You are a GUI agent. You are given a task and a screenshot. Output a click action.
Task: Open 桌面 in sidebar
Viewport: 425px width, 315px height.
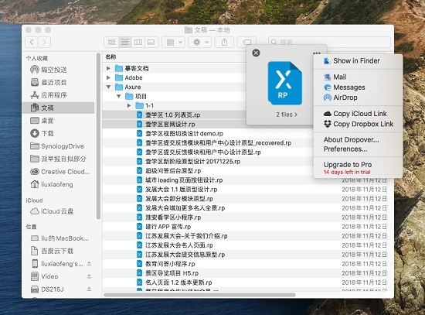[59, 121]
